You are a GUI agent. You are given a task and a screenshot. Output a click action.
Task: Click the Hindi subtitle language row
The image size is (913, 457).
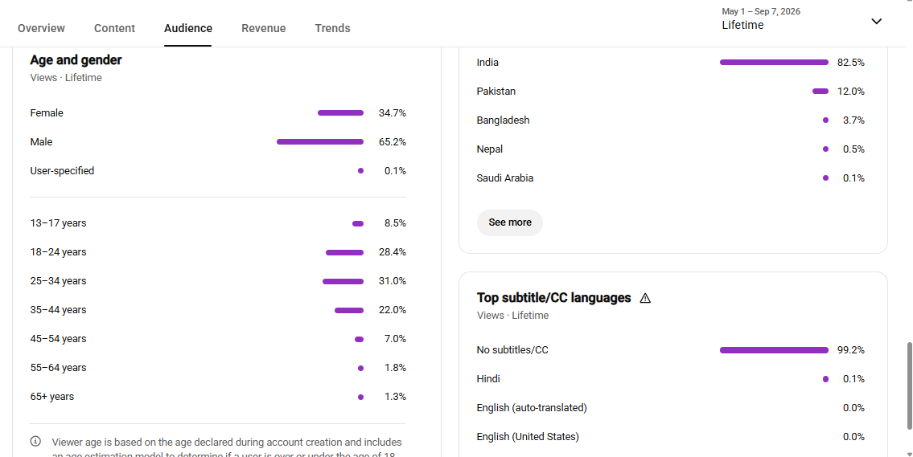671,379
